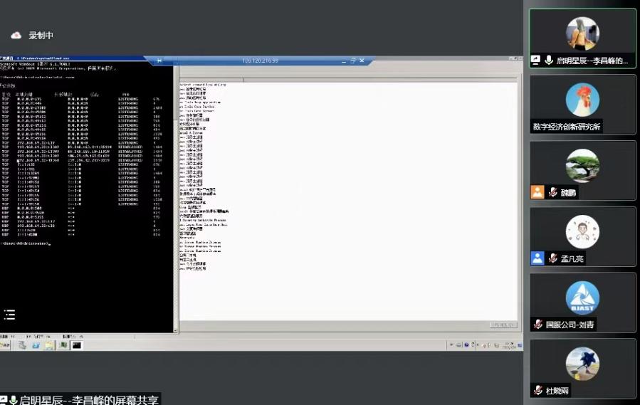The width and height of the screenshot is (640, 405).
Task: Open the list icon in the bottom-left of the shared screen
Action: [x=9, y=315]
